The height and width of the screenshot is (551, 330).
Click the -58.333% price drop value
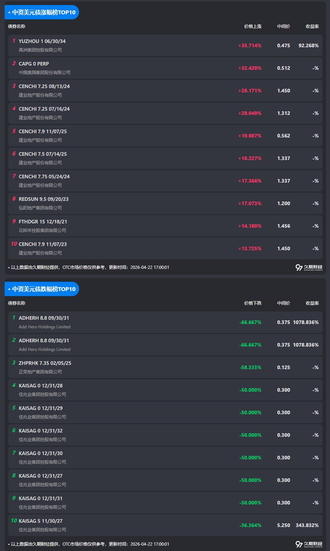click(x=250, y=367)
